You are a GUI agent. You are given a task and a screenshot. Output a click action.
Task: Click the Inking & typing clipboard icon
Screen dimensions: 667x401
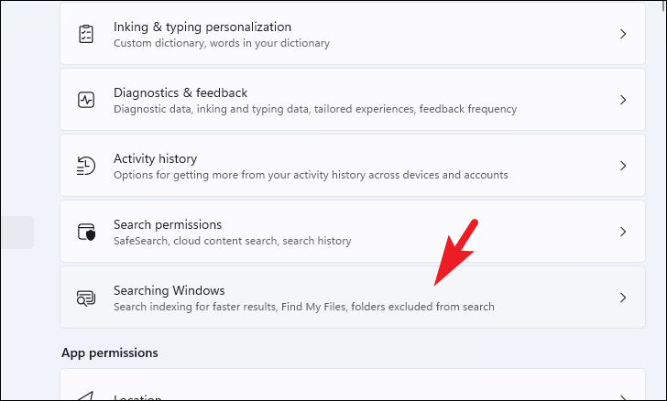tap(86, 34)
